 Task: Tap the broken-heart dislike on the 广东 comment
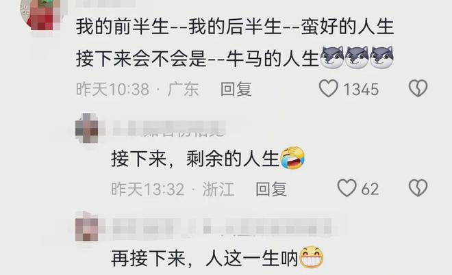pyautogui.click(x=418, y=88)
